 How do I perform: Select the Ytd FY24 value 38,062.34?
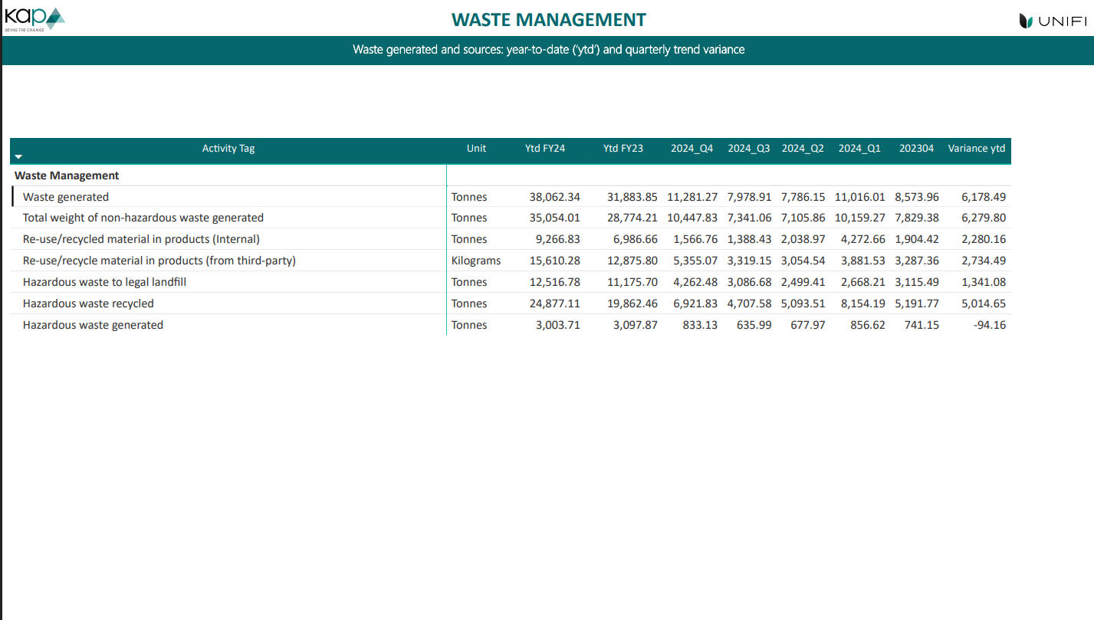coord(555,197)
